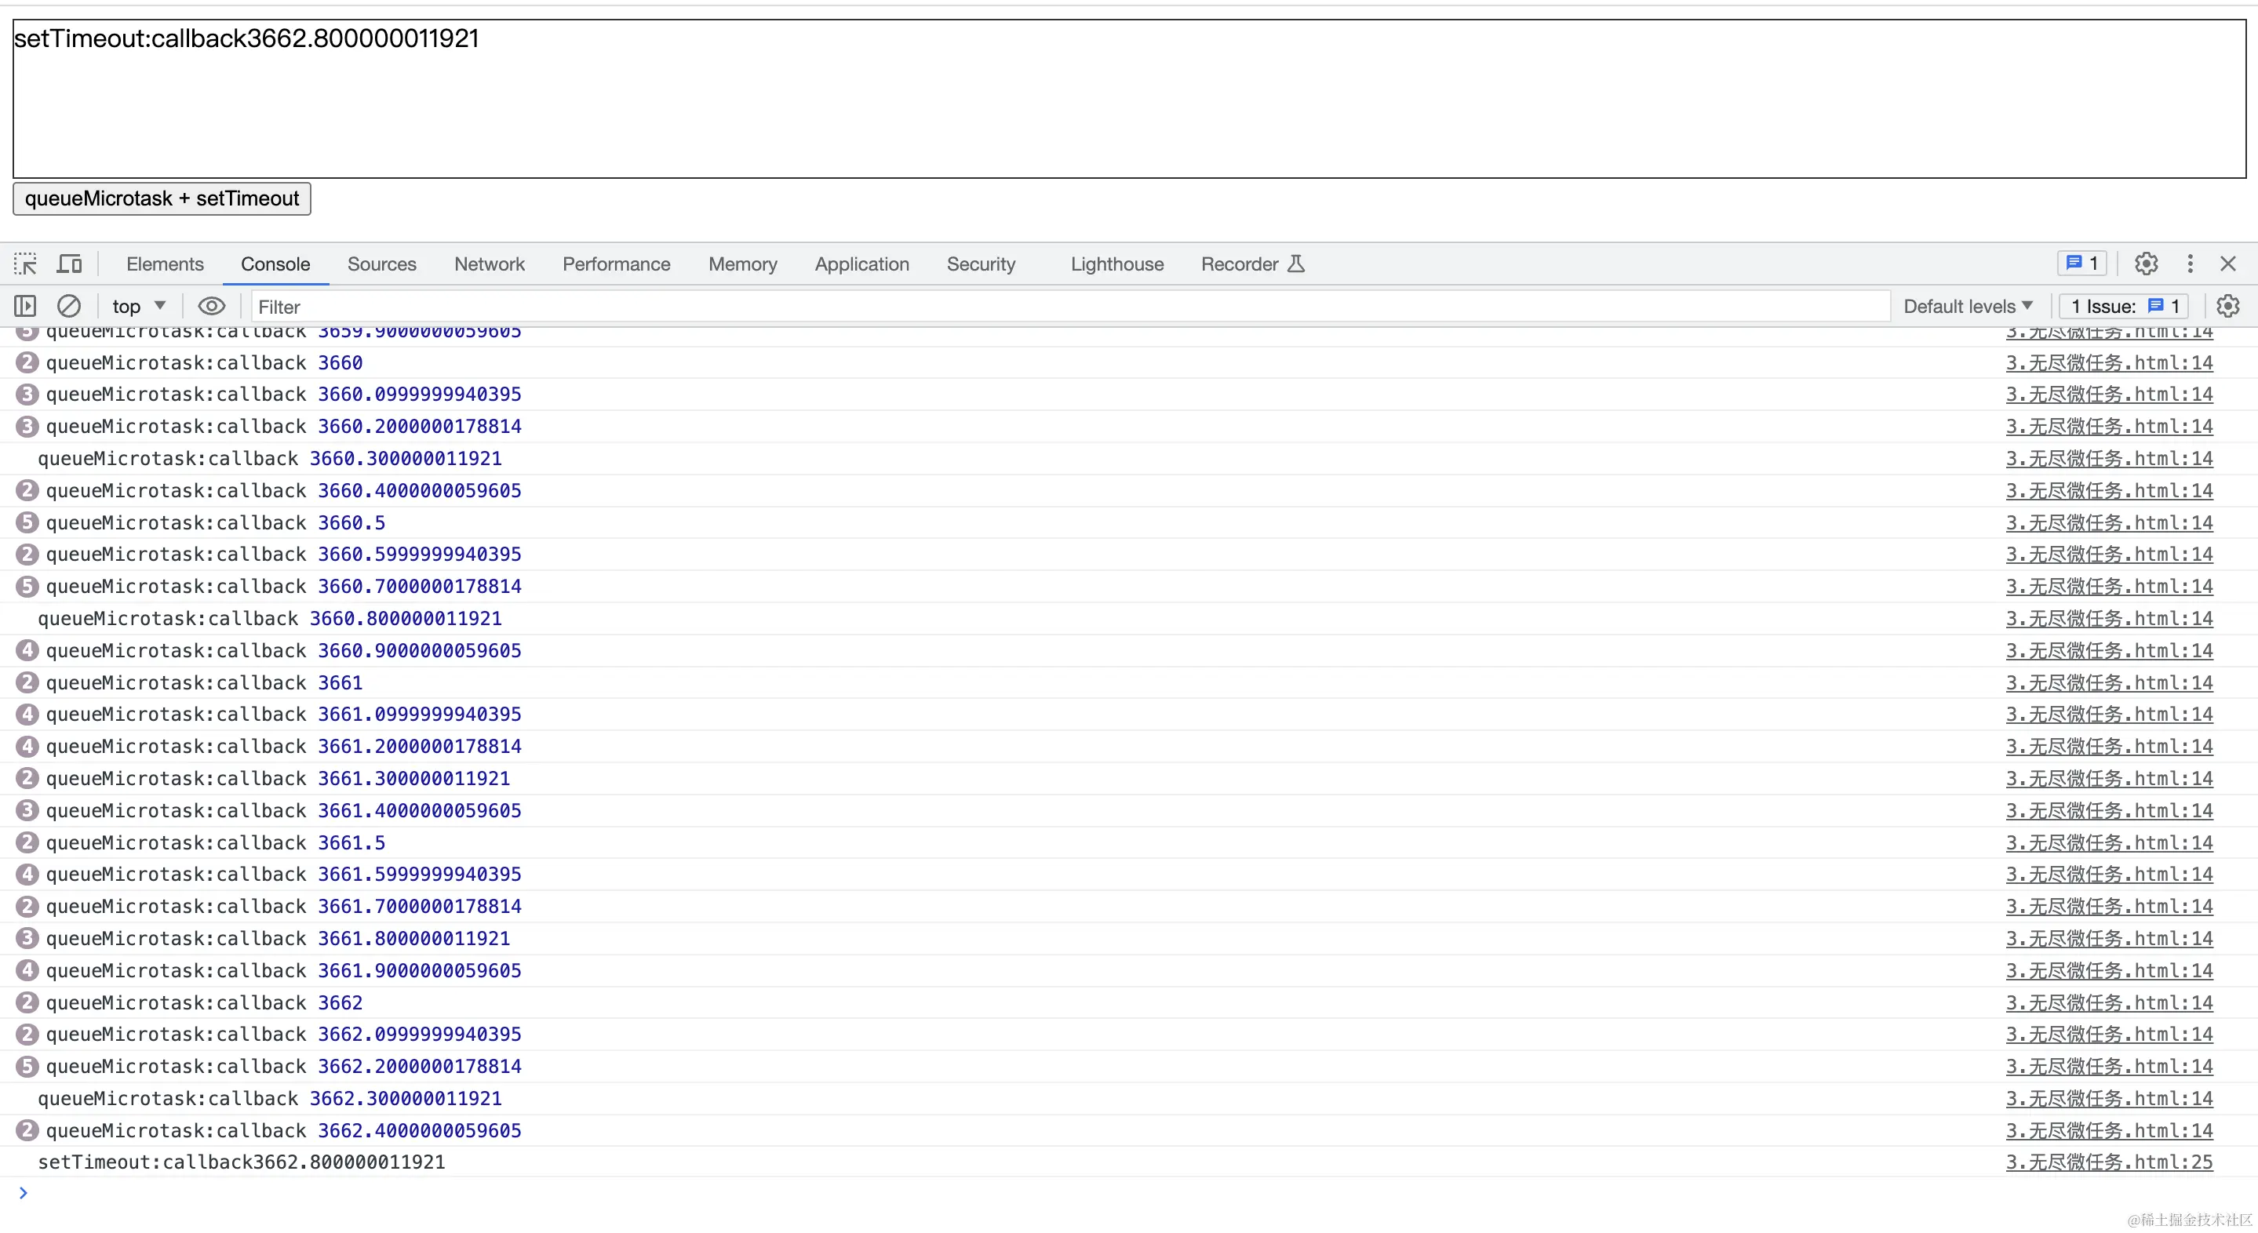Activate the inspect element picker icon
The image size is (2258, 1233).
point(25,264)
